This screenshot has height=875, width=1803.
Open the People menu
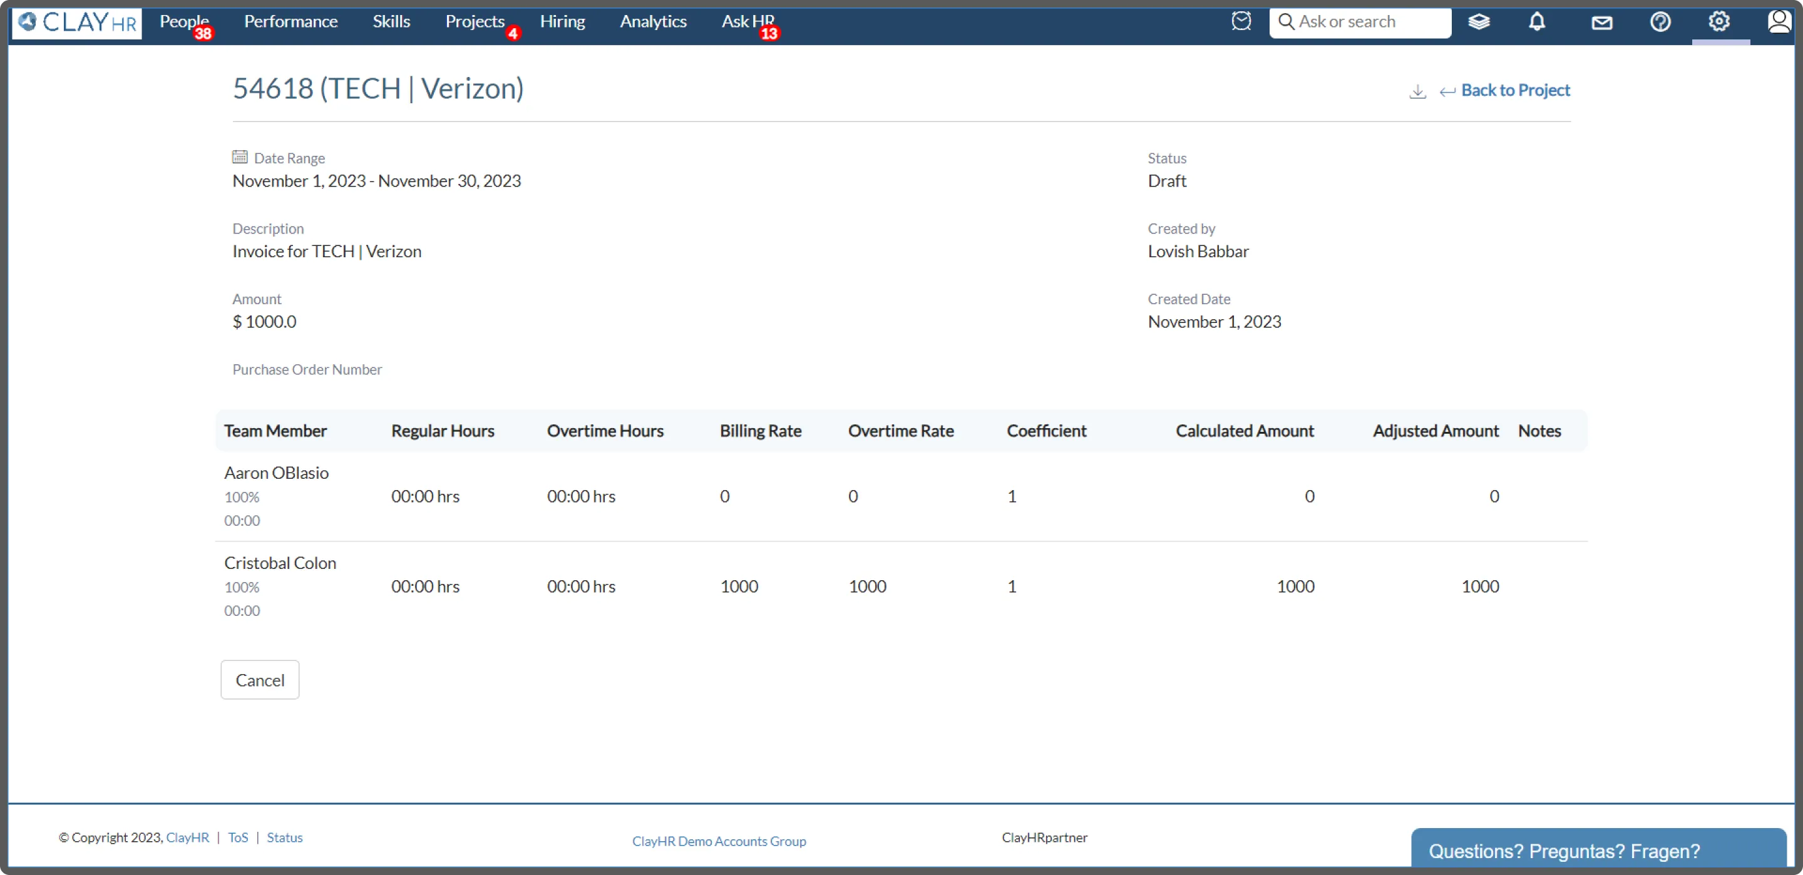pos(183,22)
